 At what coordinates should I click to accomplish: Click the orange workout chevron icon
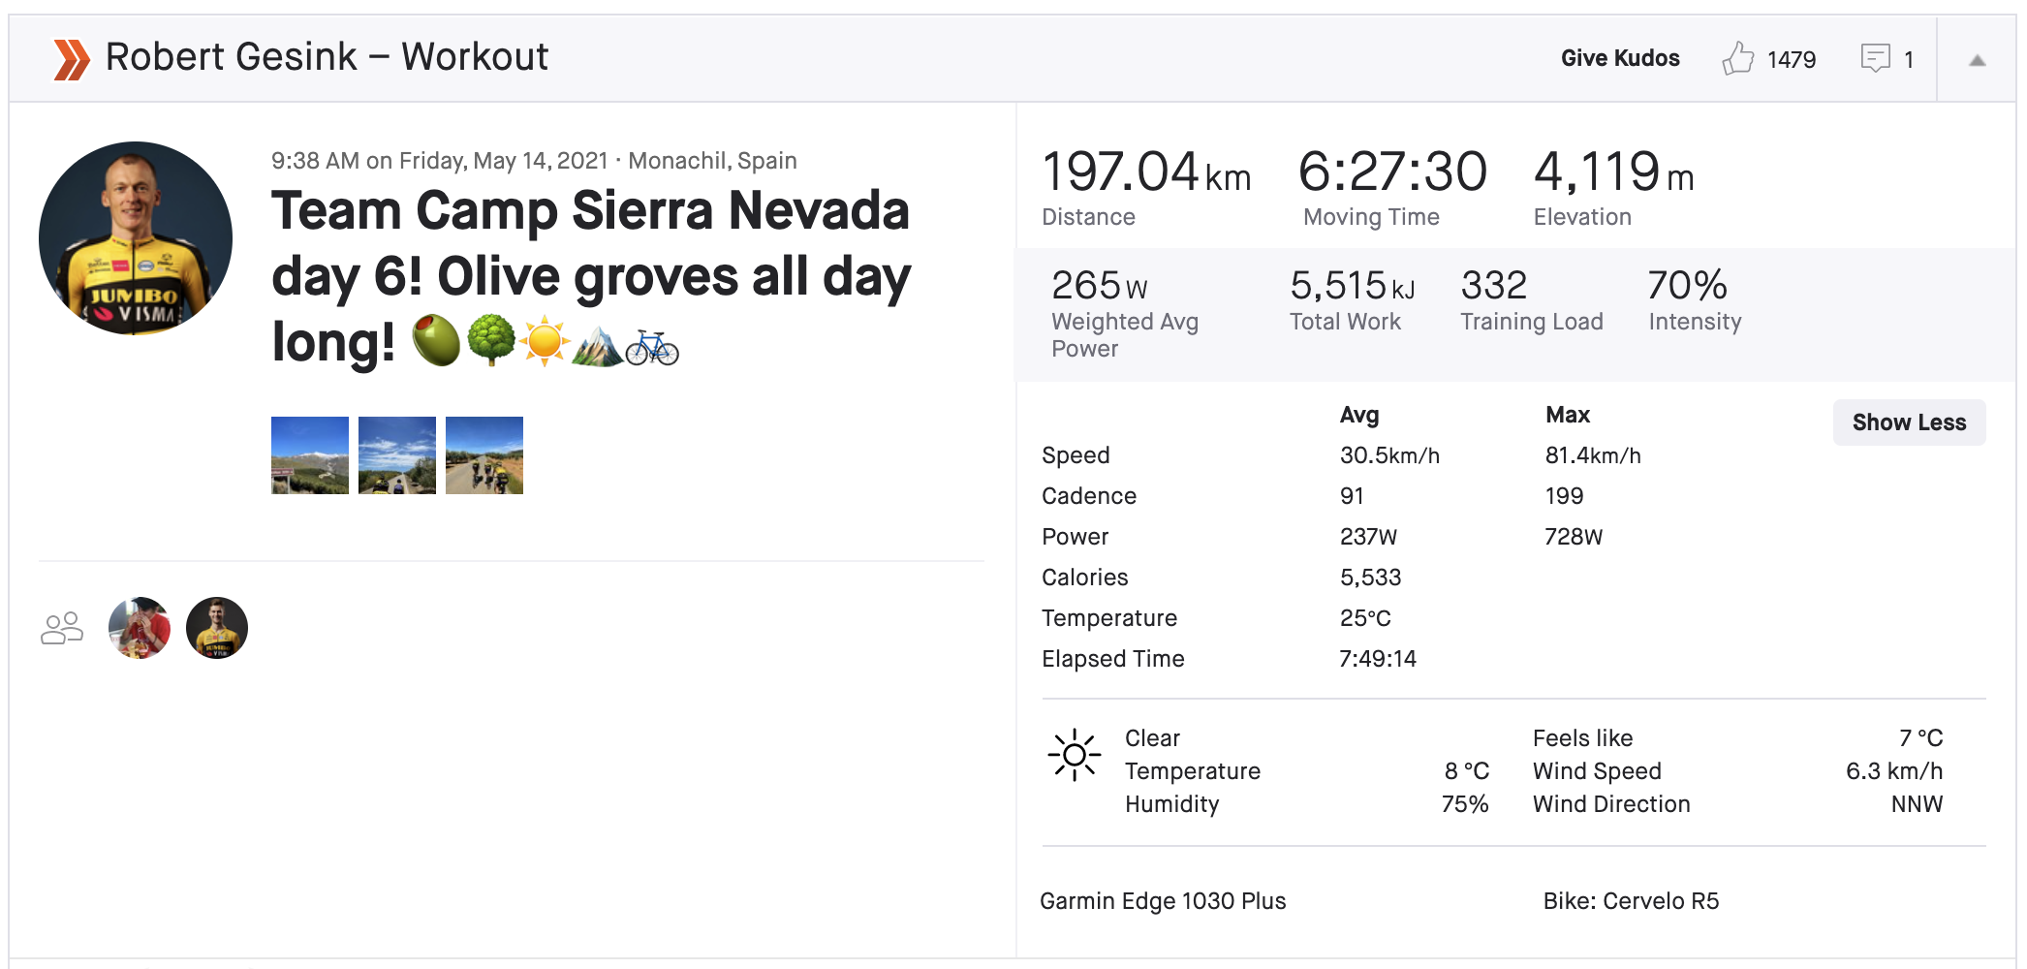tap(72, 59)
